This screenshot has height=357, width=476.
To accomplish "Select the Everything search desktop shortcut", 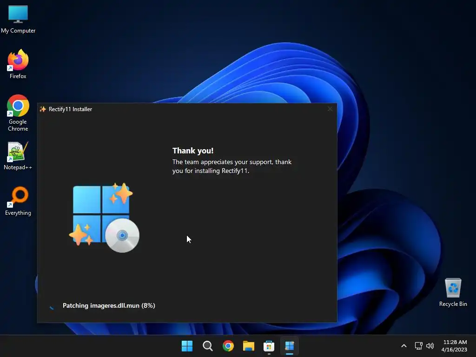I will (x=18, y=201).
